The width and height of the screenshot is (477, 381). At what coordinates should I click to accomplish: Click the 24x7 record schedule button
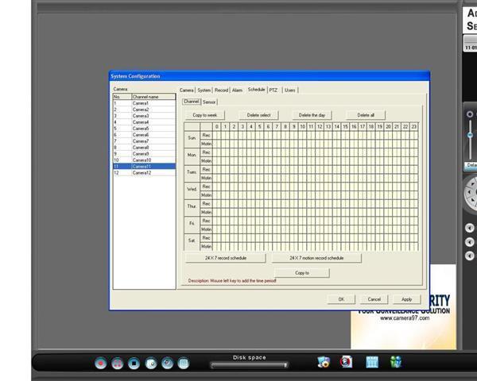[x=225, y=258]
